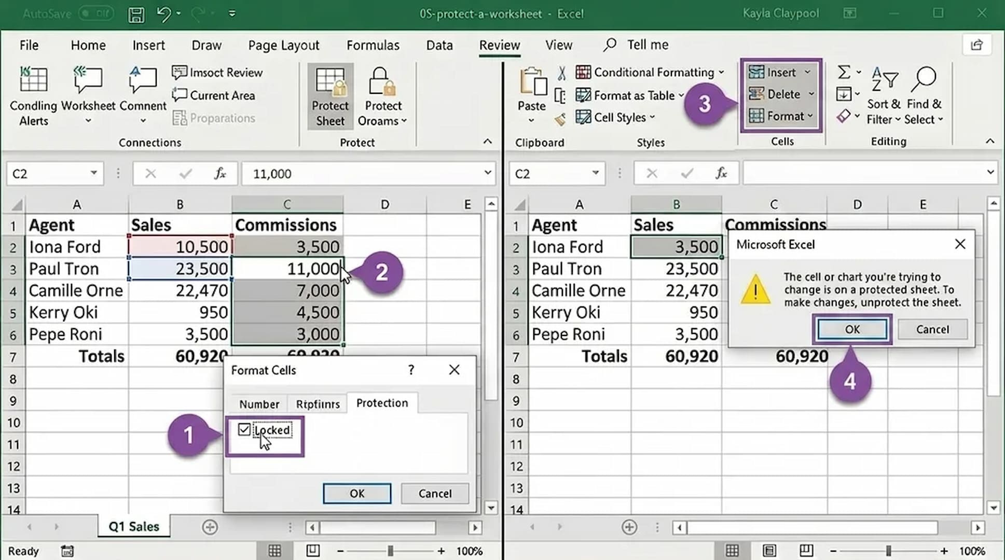The height and width of the screenshot is (560, 1005).
Task: Switch to the View tab
Action: tap(559, 45)
